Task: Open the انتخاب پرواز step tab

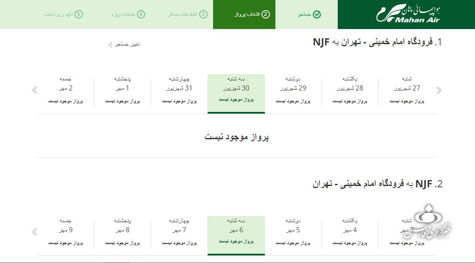Action: 244,14
